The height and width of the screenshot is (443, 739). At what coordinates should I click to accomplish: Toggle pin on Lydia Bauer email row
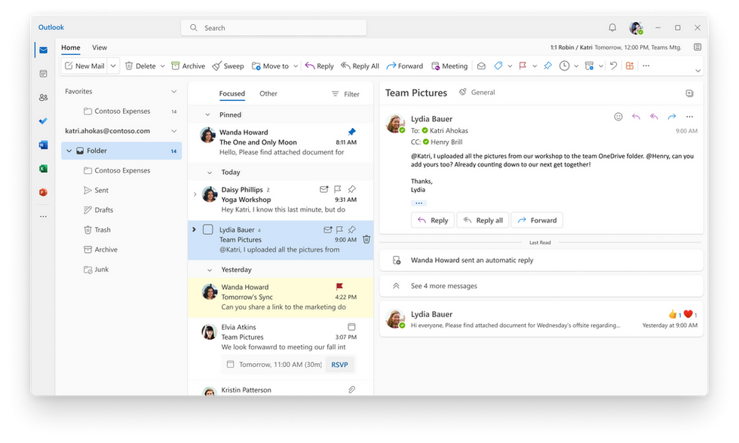(x=351, y=230)
